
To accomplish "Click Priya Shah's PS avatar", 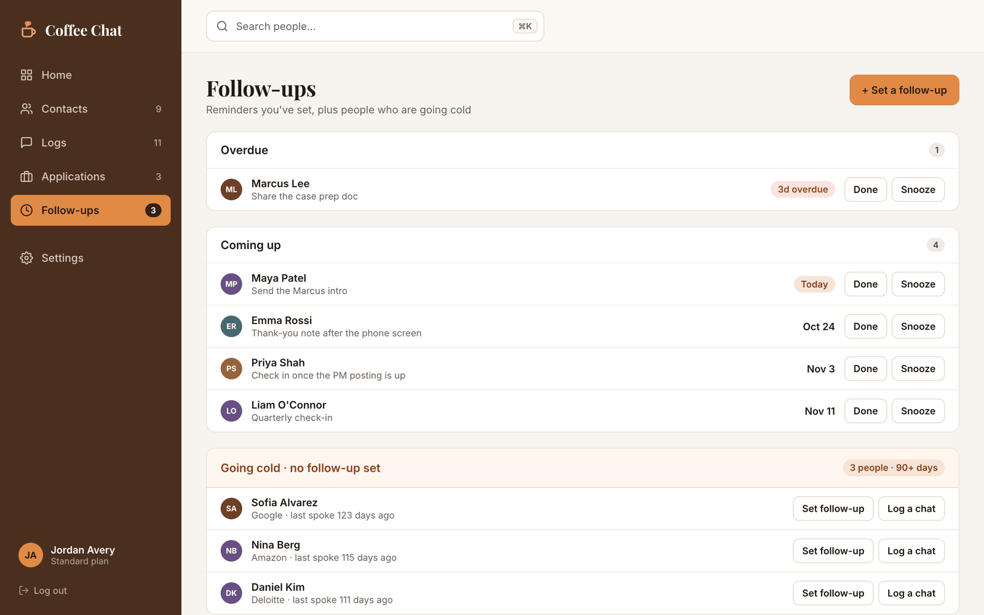I will [231, 369].
